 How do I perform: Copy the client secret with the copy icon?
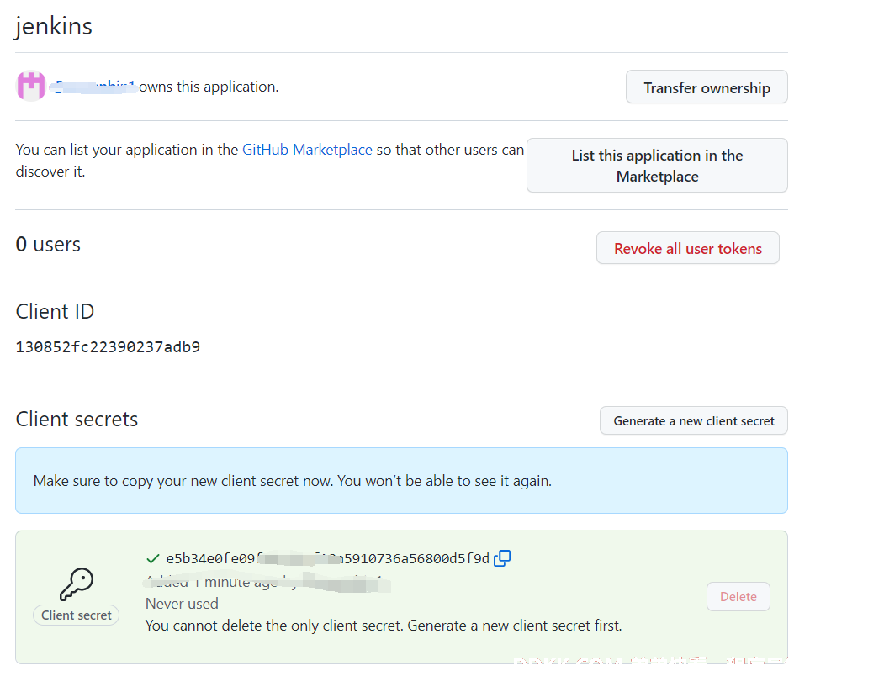click(x=502, y=558)
